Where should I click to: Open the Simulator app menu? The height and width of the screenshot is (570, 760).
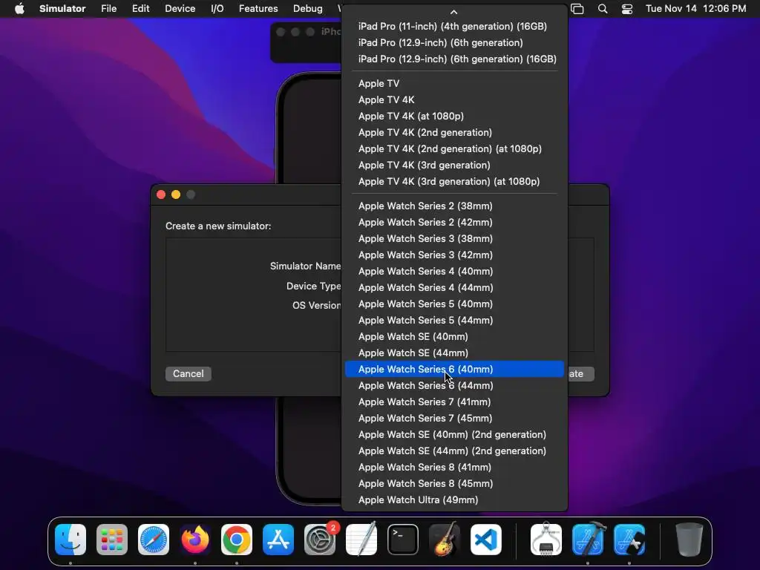(62, 8)
